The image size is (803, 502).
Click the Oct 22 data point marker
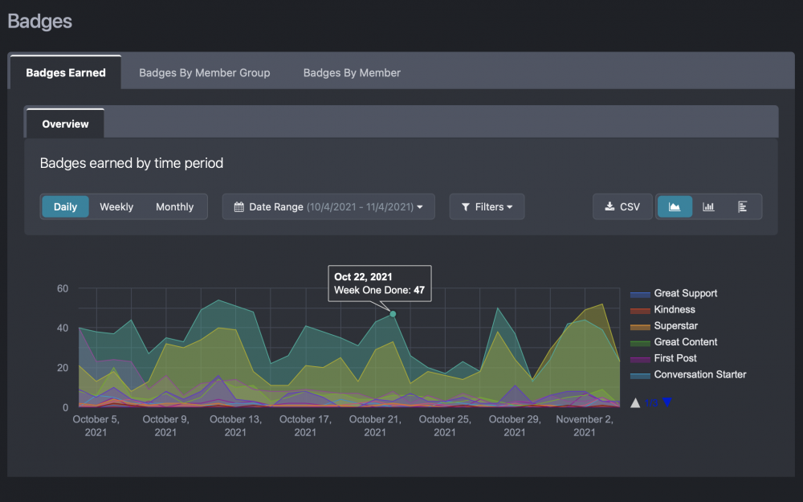393,314
